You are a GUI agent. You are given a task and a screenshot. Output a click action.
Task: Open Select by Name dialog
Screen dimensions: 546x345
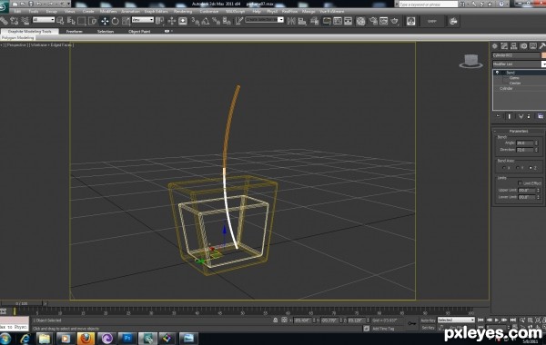coord(71,21)
